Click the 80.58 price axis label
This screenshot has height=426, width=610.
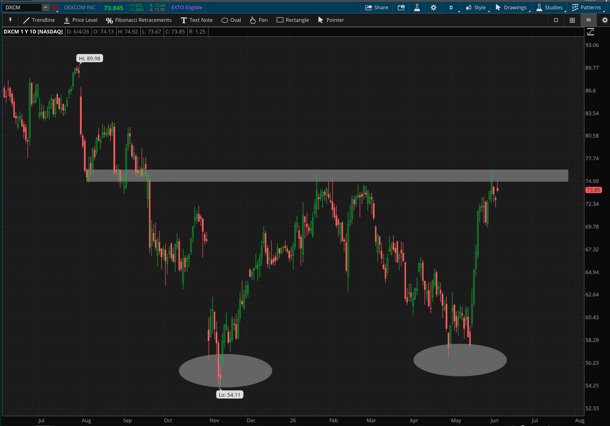593,136
